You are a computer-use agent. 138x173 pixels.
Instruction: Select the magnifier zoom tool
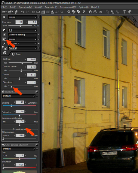(x=69, y=12)
